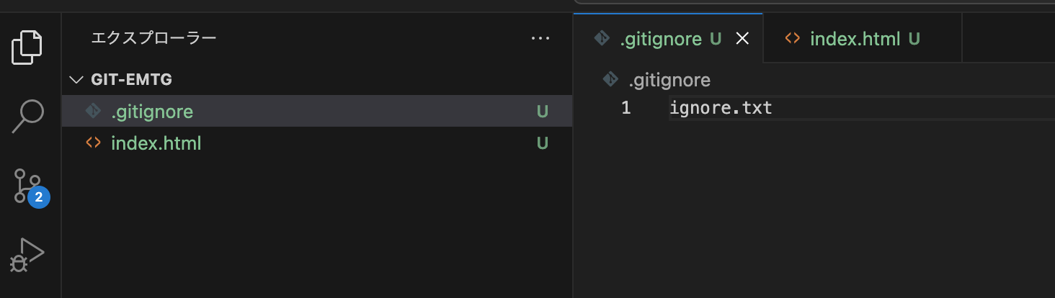The width and height of the screenshot is (1055, 298).
Task: Switch to the index.html editor tab
Action: (855, 39)
